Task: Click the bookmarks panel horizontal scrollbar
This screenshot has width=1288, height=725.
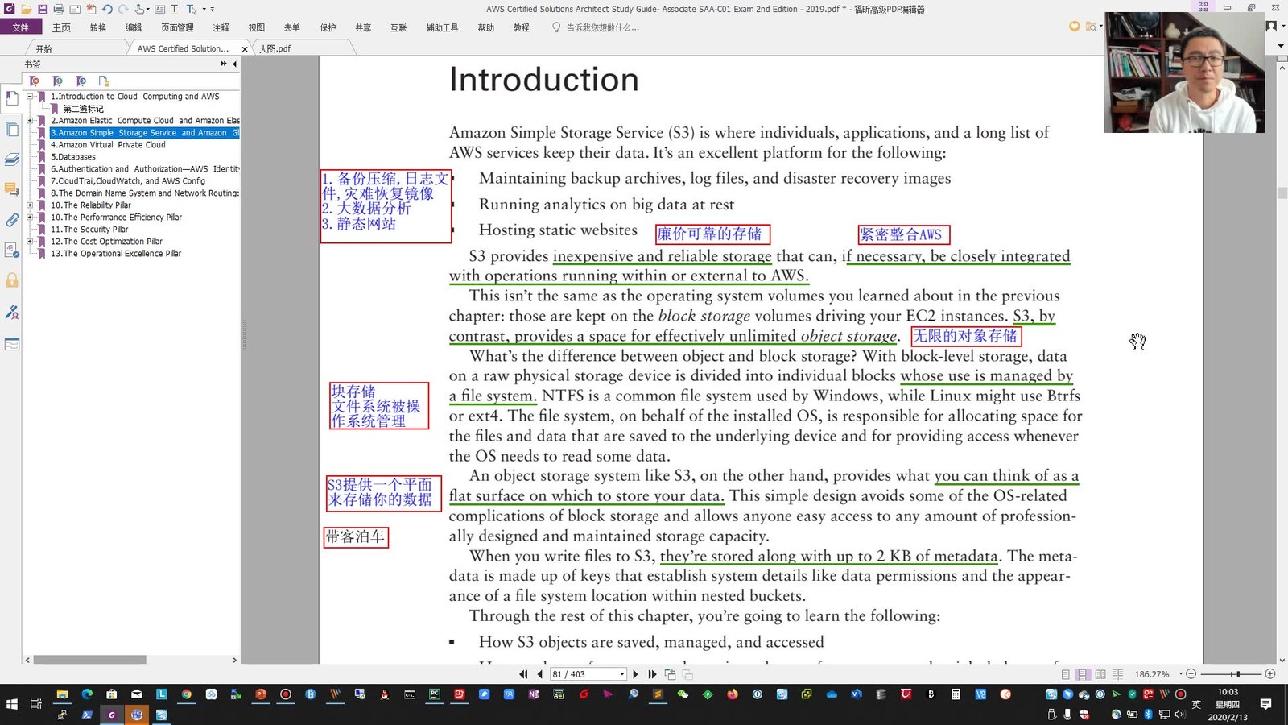Action: (x=89, y=660)
